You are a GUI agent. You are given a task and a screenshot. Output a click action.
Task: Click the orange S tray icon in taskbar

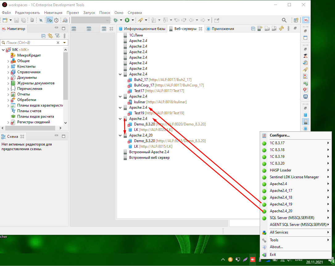[x=230, y=260]
